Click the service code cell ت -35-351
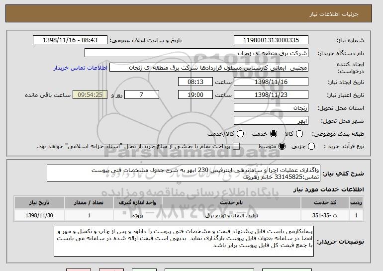The image size is (383, 271). tap(325, 215)
